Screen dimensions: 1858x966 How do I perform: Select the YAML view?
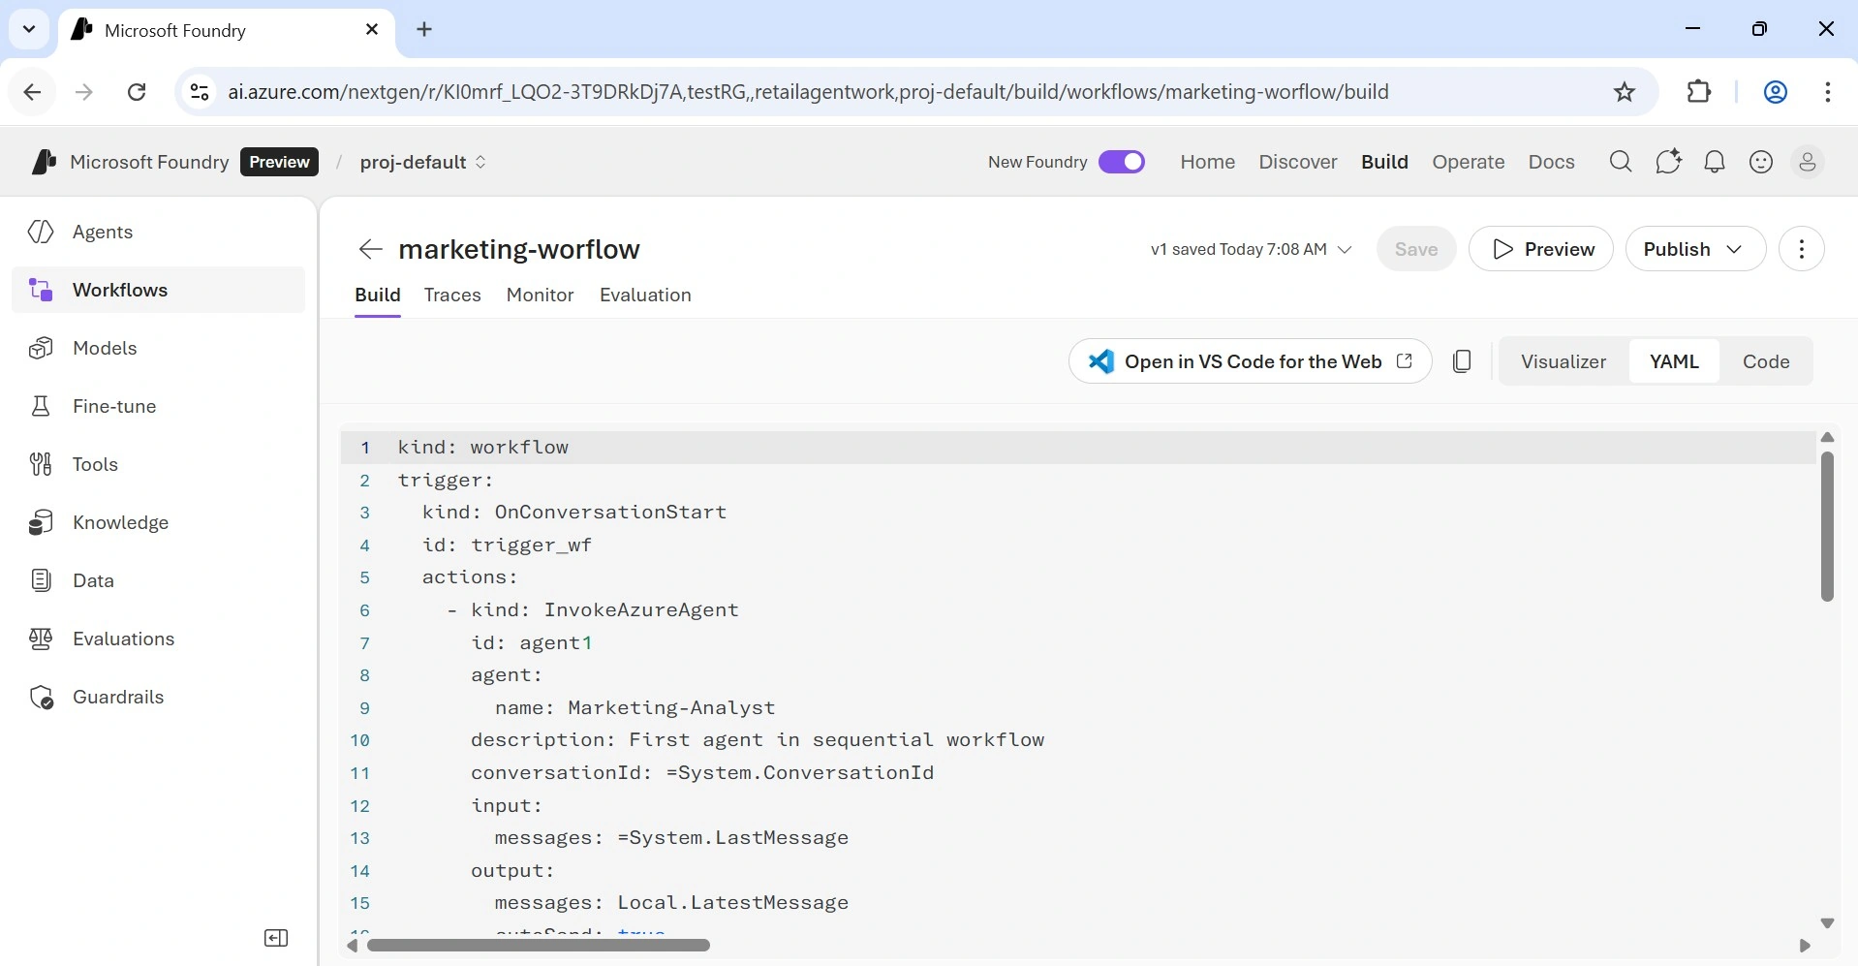click(x=1674, y=361)
